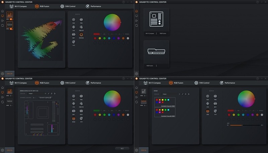Toggle DRAM SYNC switch in top-left window
The width and height of the screenshot is (268, 153).
[x=11, y=29]
